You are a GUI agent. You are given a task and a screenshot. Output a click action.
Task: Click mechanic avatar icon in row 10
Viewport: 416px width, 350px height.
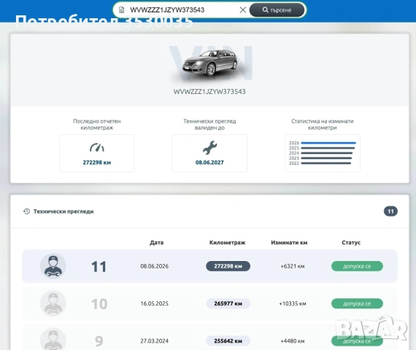53,303
